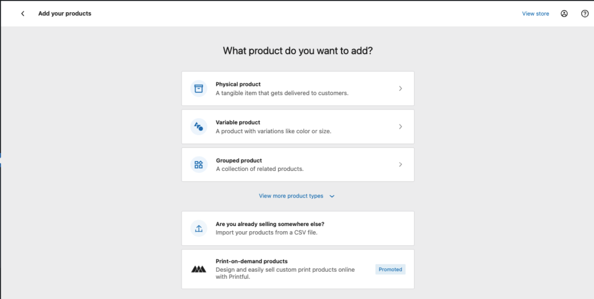The image size is (594, 299).
Task: Click 'Design and easily sell custom print' text
Action: 285,274
